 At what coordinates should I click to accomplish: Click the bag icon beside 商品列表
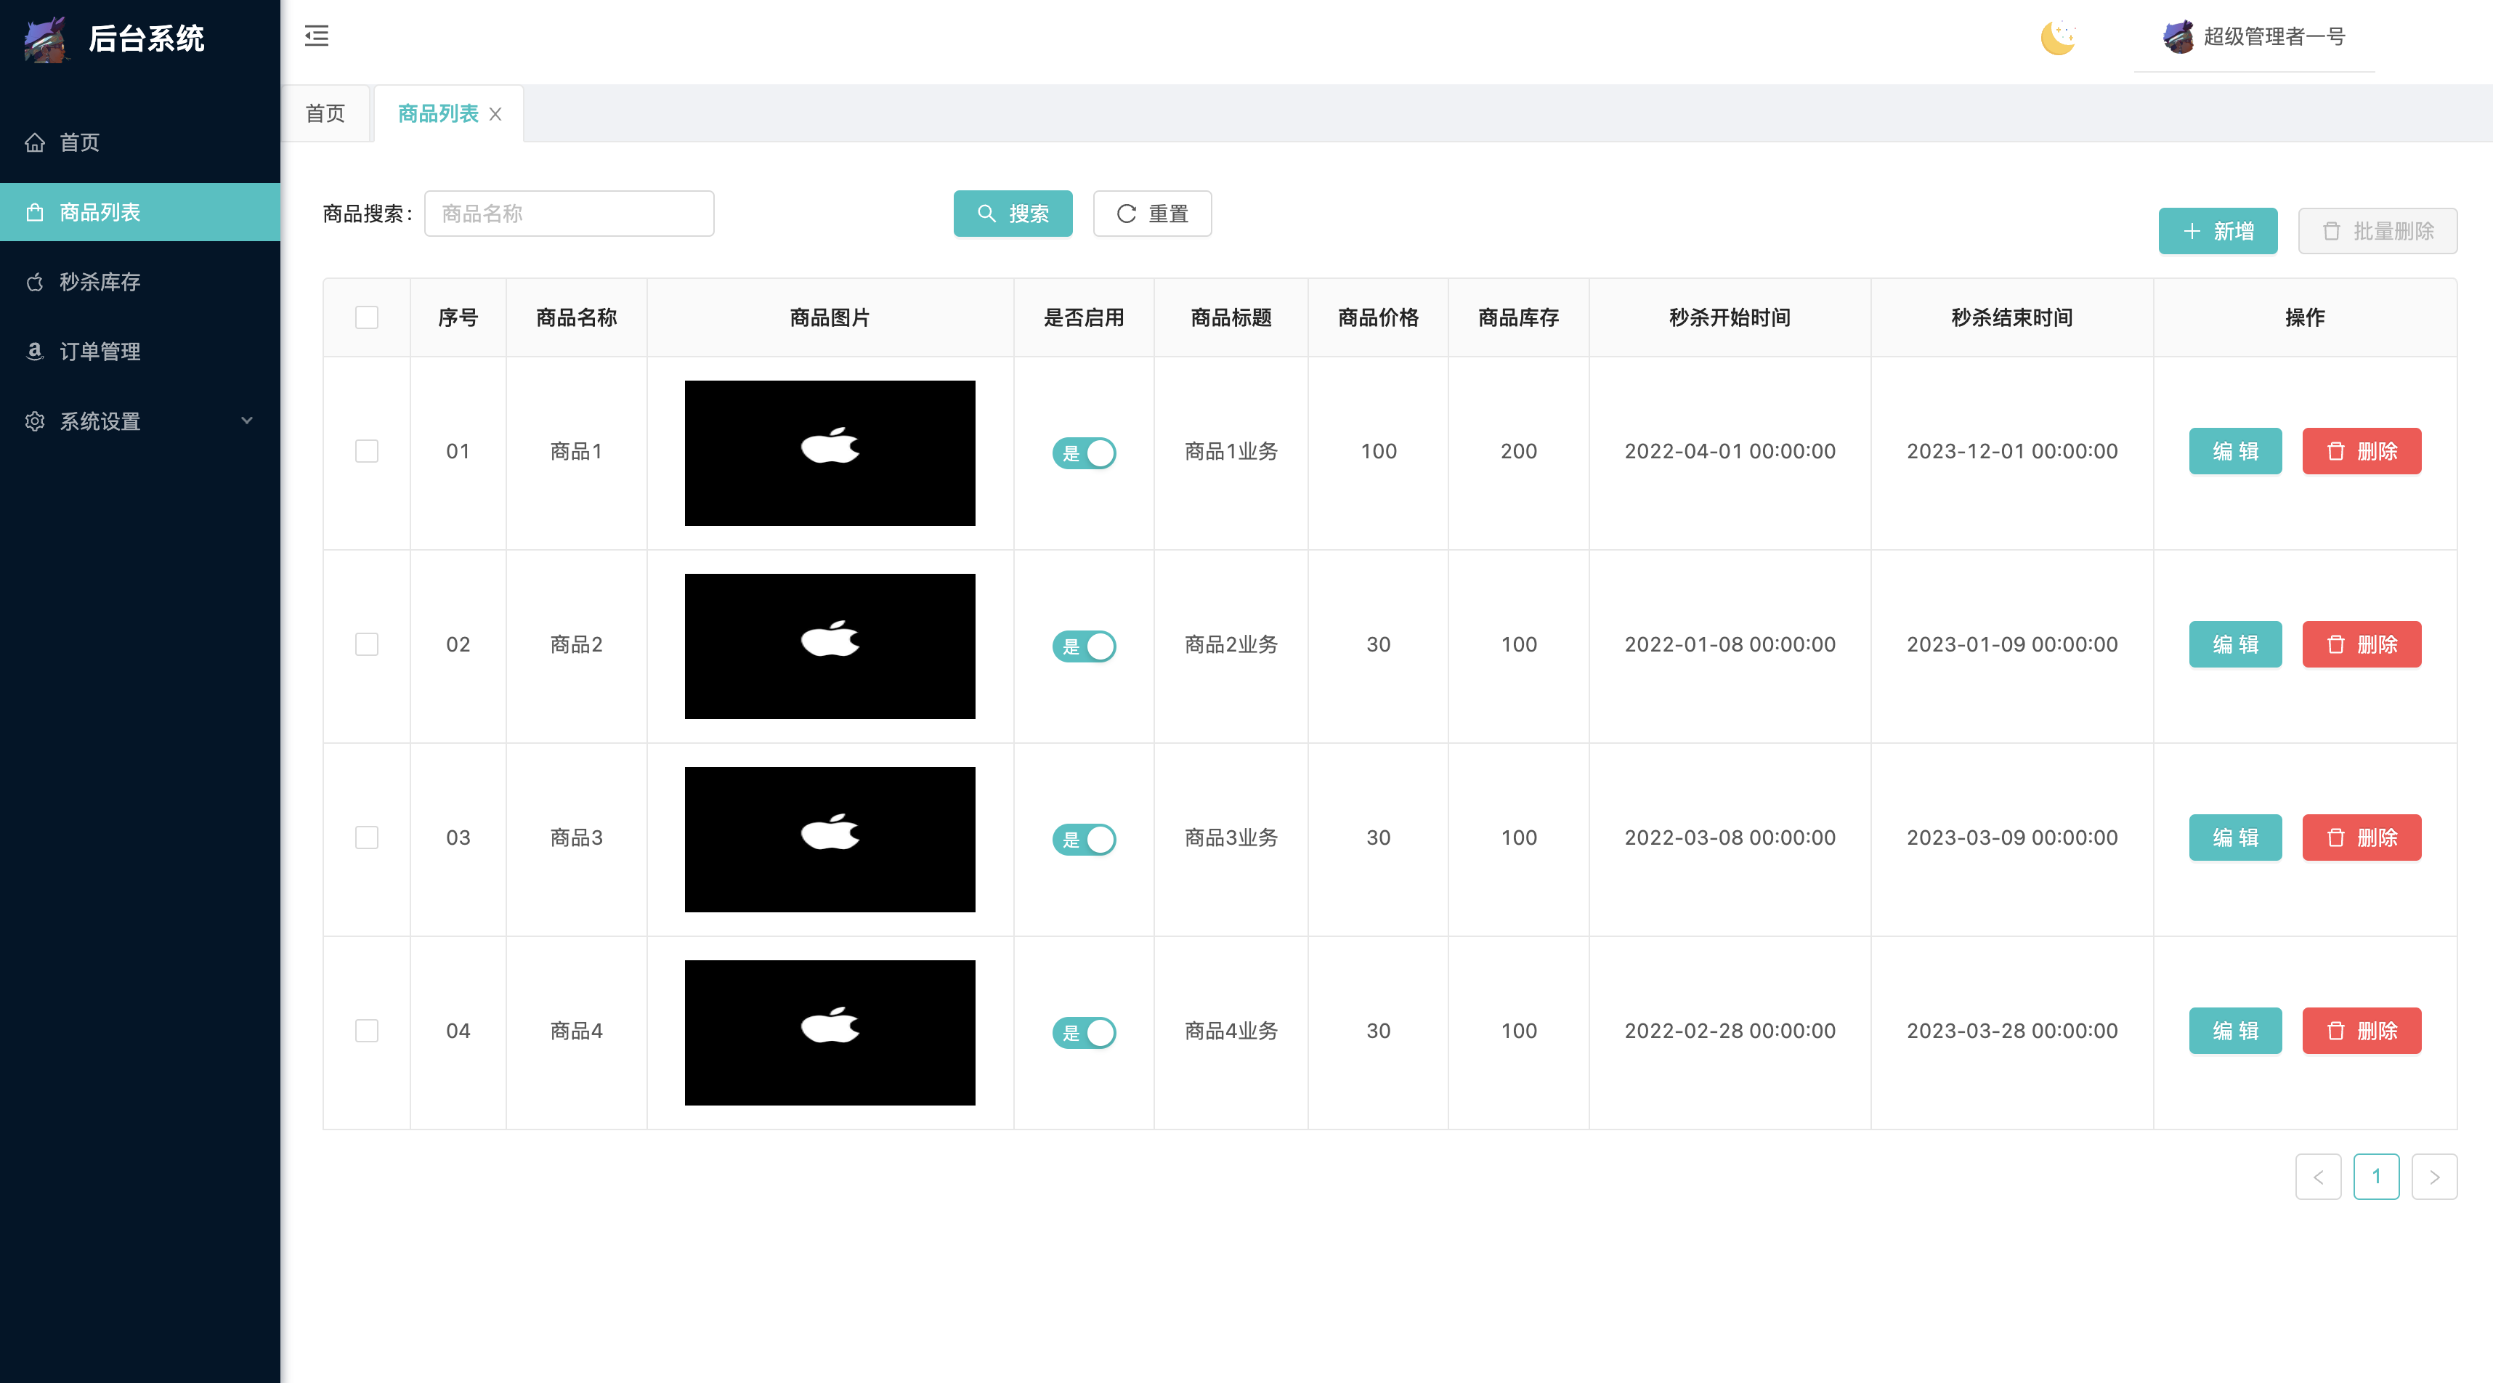click(x=35, y=212)
